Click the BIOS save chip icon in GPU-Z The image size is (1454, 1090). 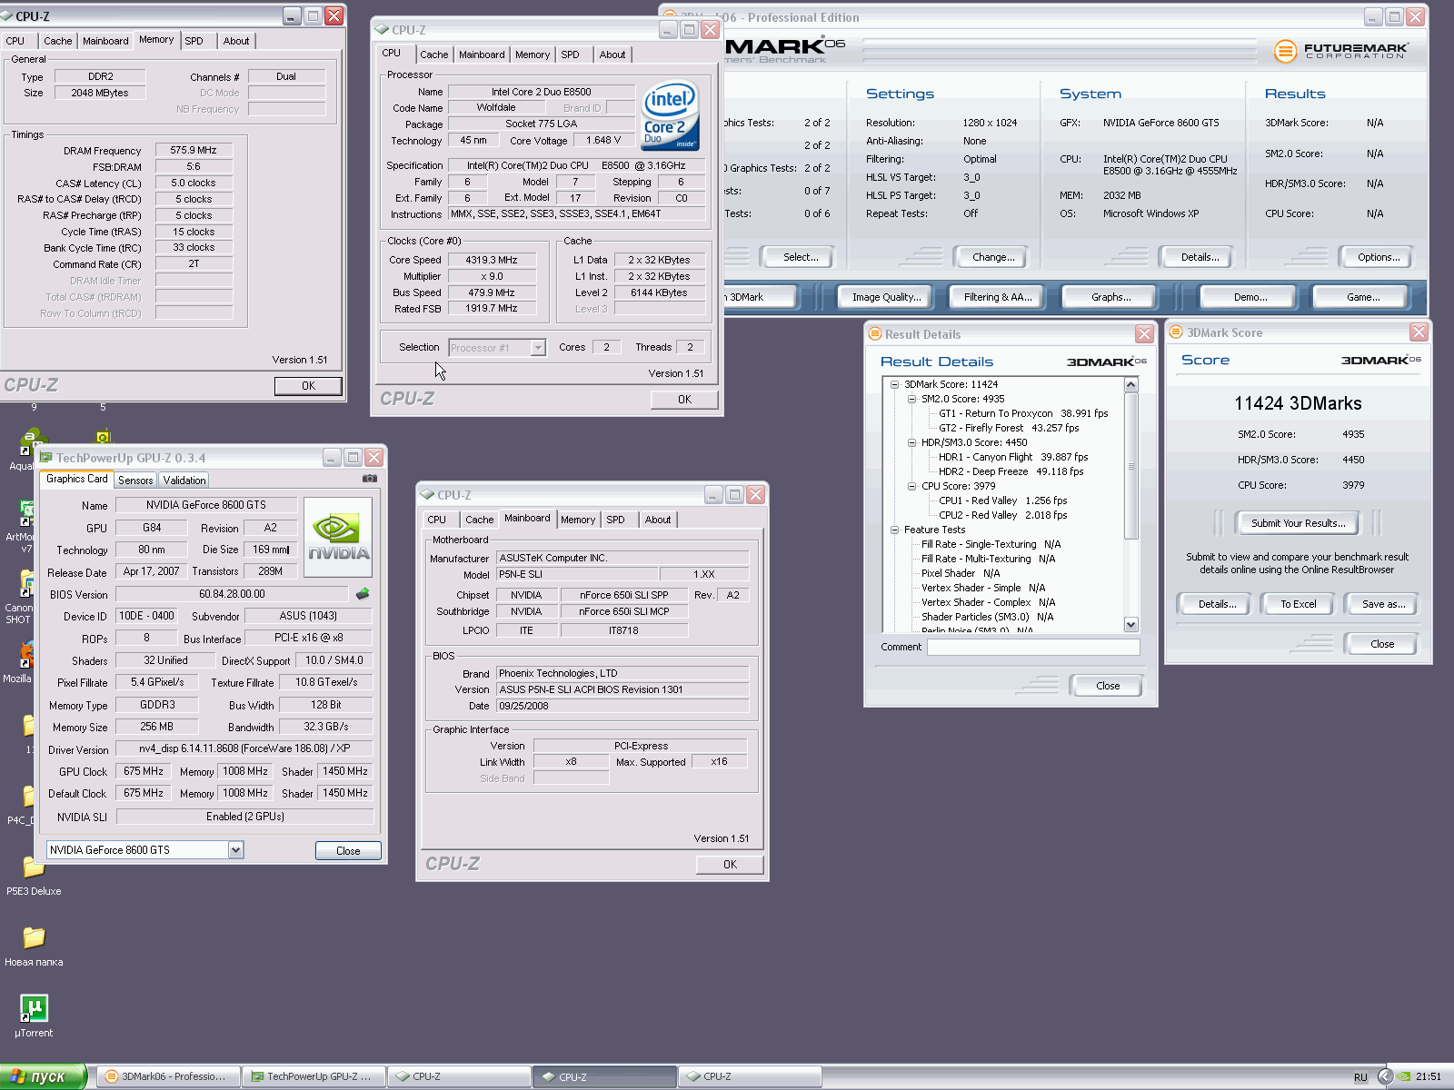363,594
